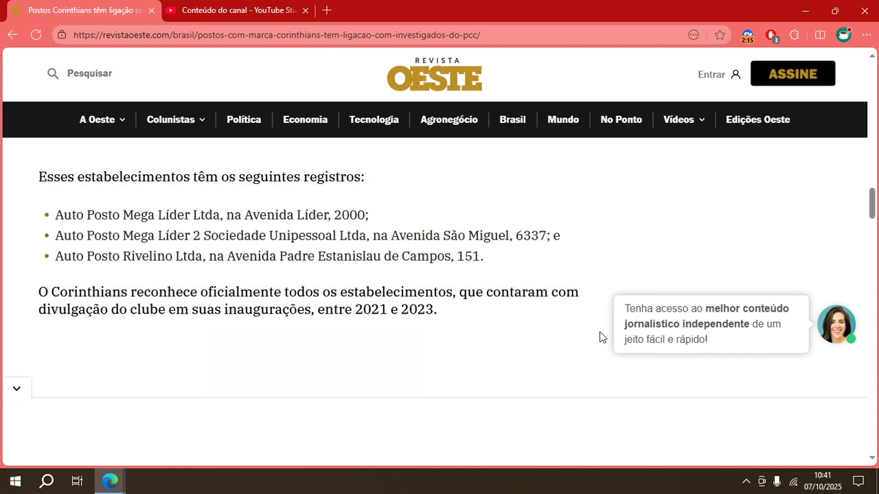Open the extension showing 2:15 badge
This screenshot has height=494, width=879.
click(748, 36)
